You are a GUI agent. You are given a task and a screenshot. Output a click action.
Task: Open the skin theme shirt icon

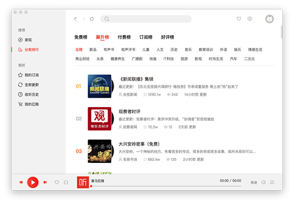(x=239, y=19)
